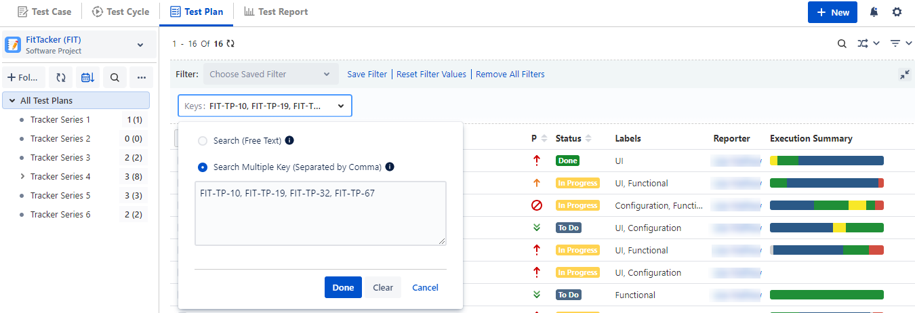Click the Save Filter link
Screen dimensions: 915x313
[367, 75]
